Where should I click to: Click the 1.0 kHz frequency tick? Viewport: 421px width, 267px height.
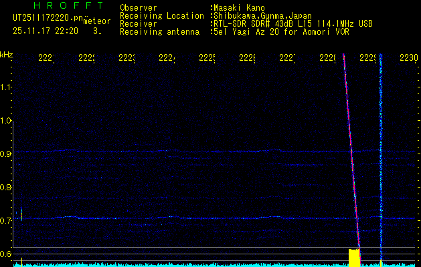pos(7,121)
